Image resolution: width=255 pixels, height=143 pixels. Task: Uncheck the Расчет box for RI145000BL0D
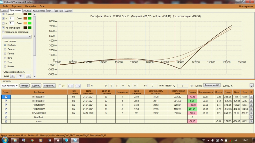tap(6, 113)
